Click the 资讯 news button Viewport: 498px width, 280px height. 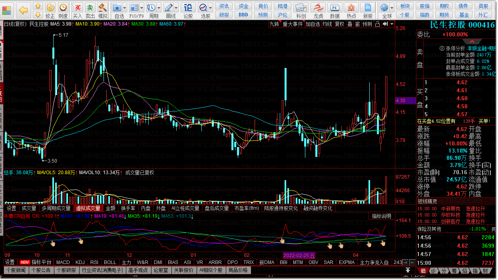click(224, 6)
